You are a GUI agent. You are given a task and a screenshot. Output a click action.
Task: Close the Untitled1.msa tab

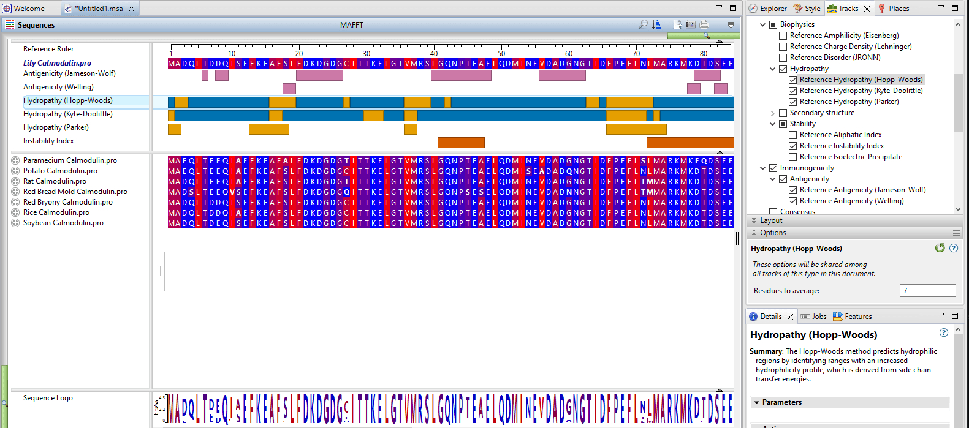(131, 9)
